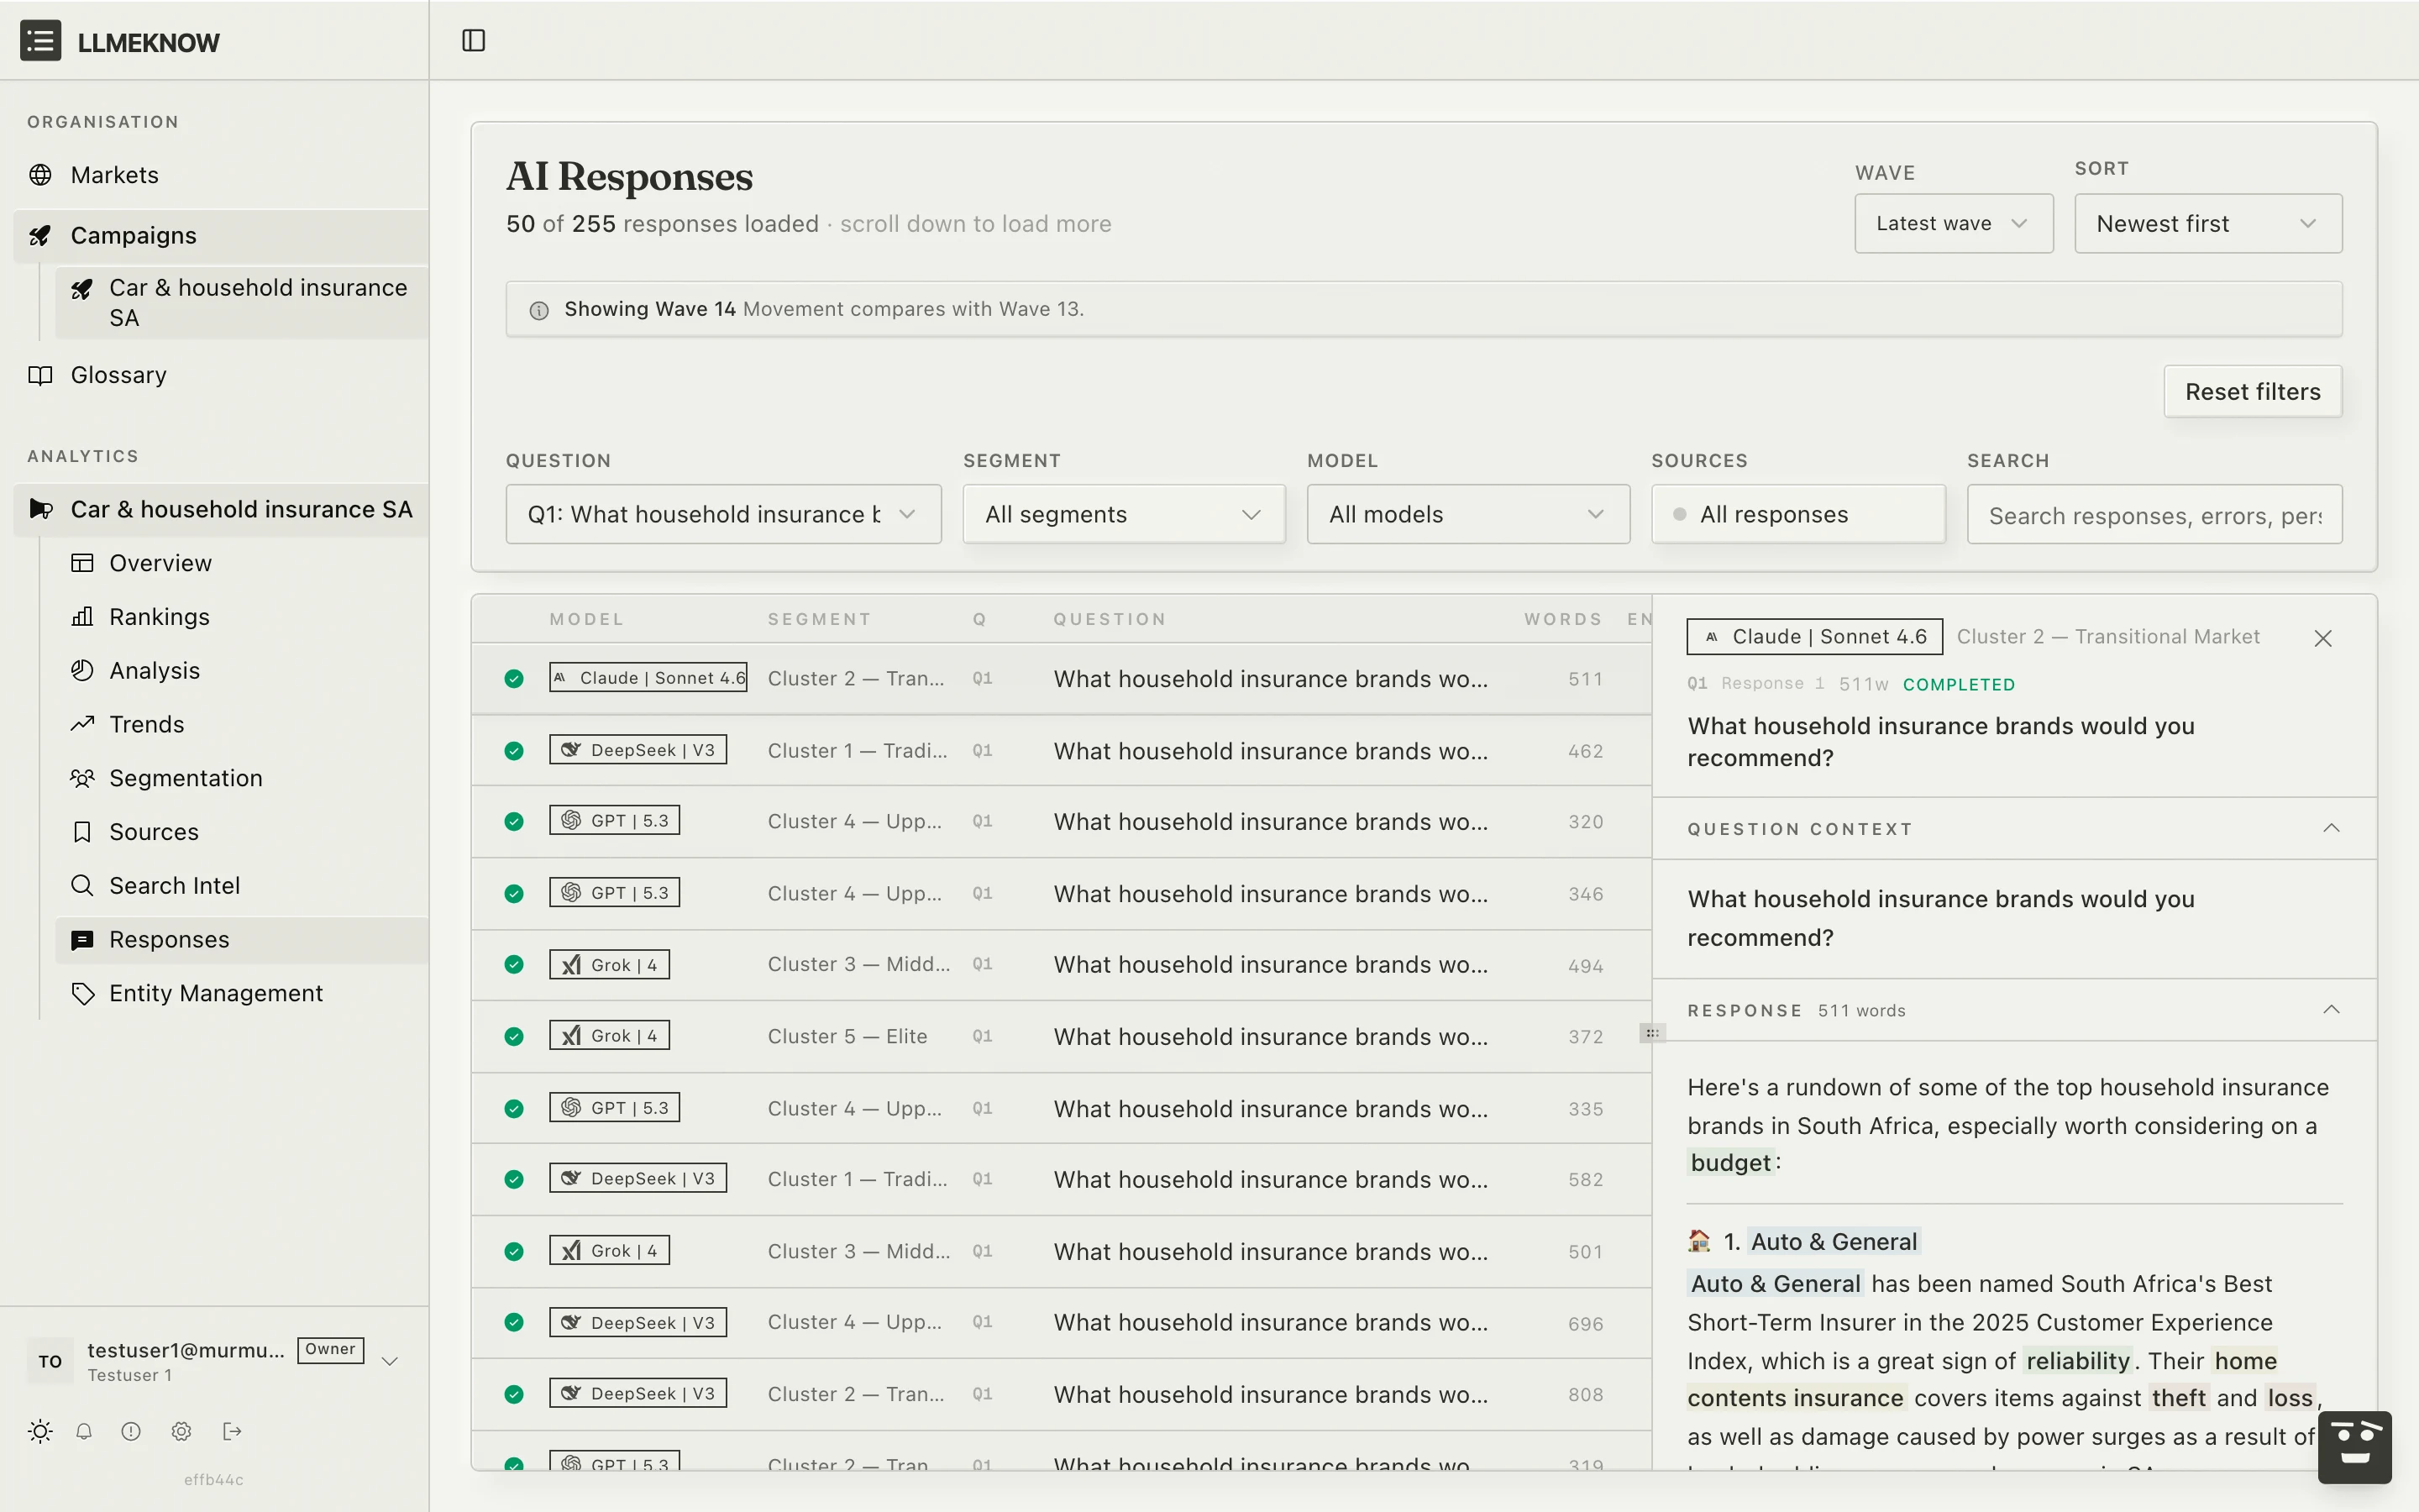Click the Owner role badge

[330, 1350]
